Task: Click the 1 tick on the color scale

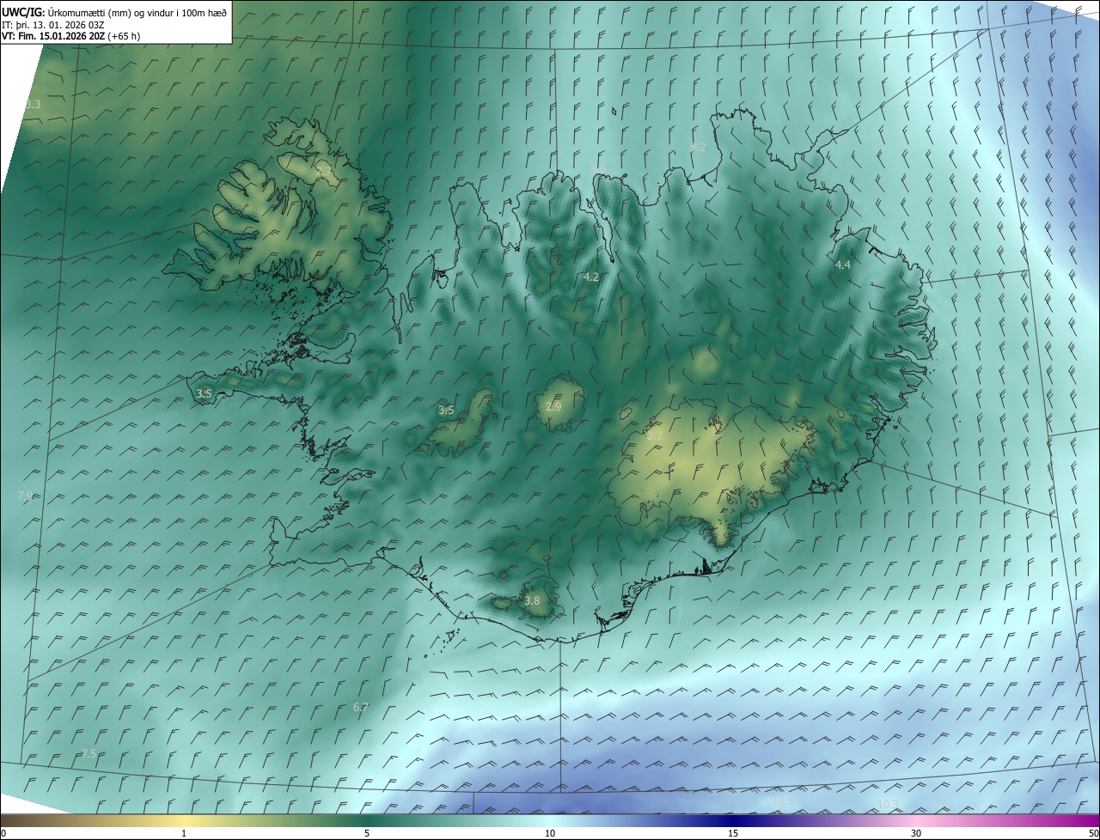Action: pos(184,833)
